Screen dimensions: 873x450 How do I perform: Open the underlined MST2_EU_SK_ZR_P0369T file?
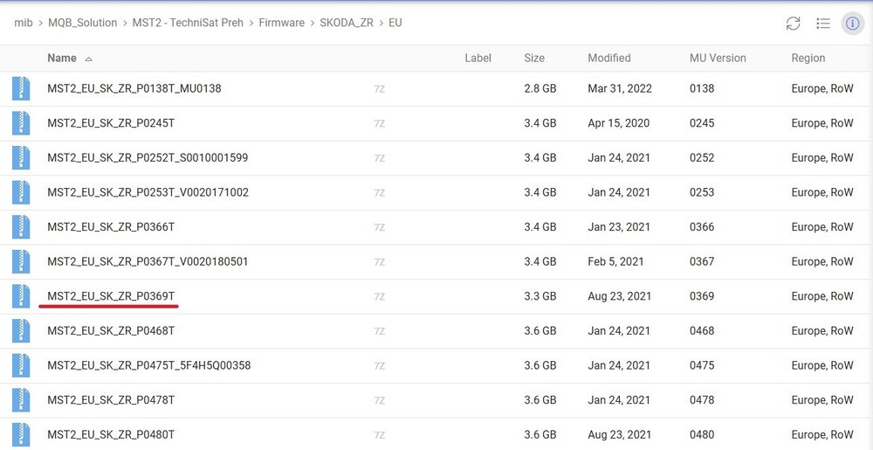pos(111,296)
